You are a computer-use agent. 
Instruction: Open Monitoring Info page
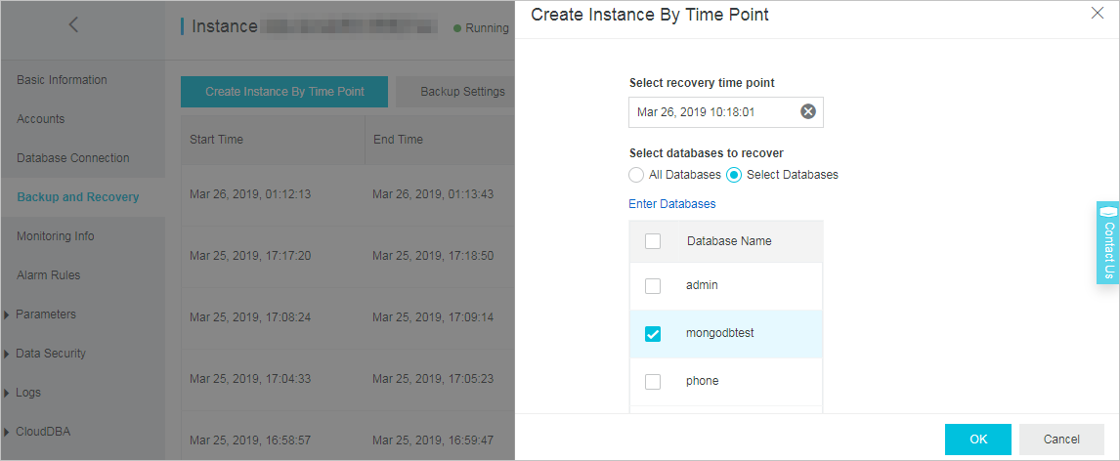(56, 236)
